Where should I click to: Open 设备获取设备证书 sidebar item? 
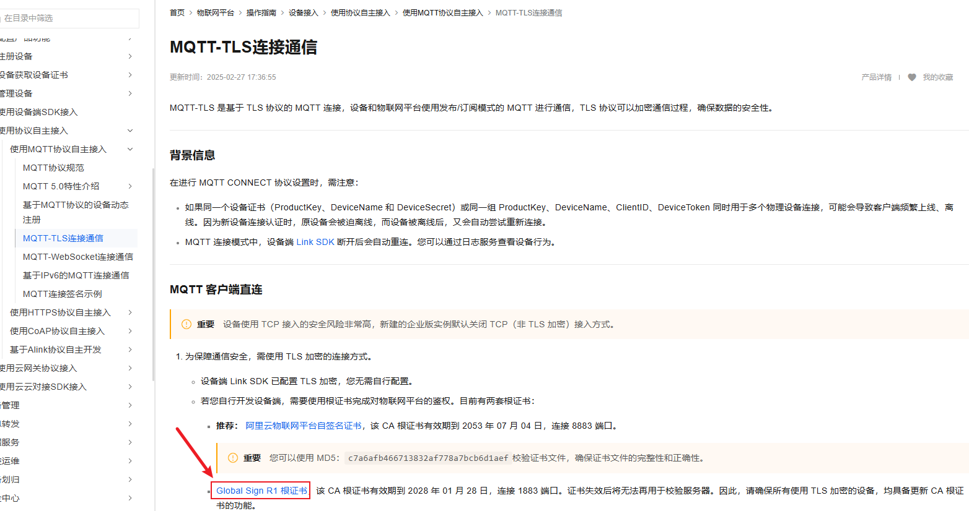tap(34, 75)
